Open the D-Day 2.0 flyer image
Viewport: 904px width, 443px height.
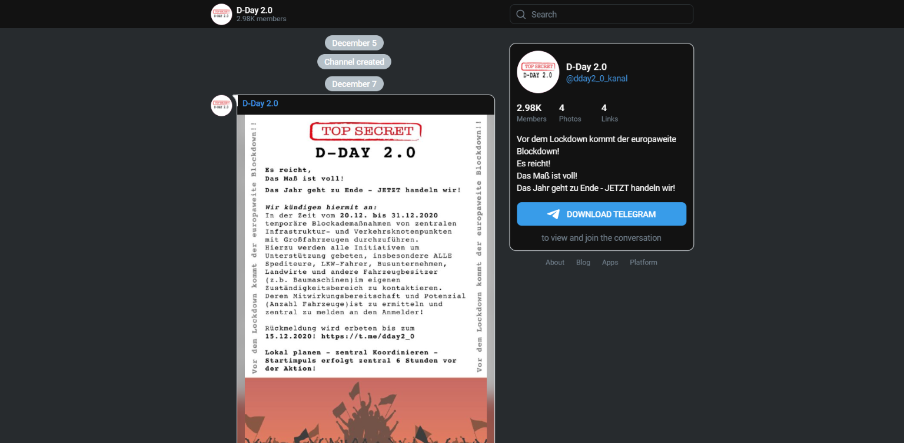pos(366,278)
